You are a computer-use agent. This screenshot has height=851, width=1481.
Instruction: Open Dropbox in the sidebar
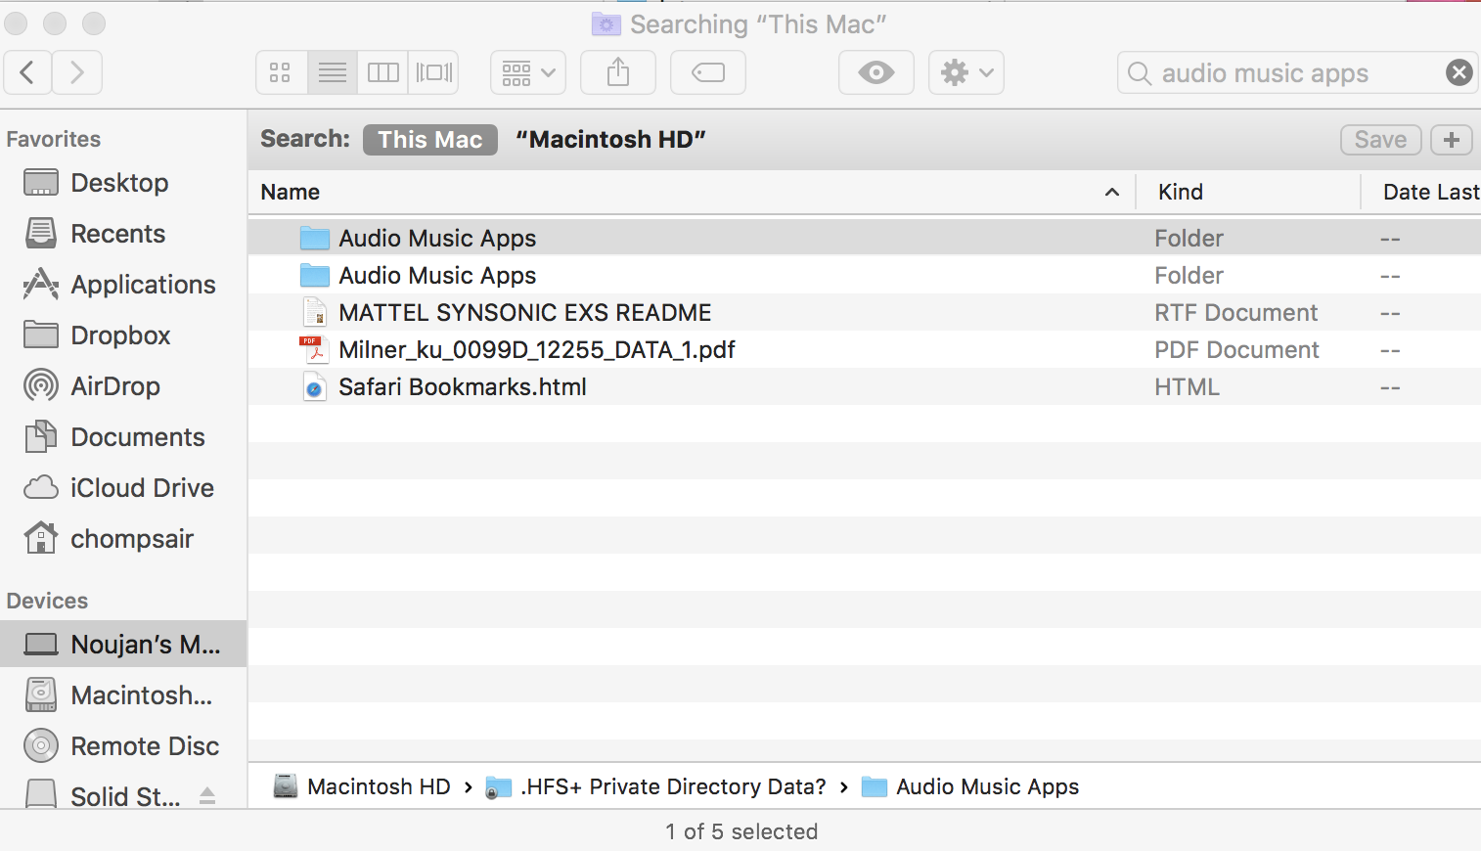coord(123,336)
